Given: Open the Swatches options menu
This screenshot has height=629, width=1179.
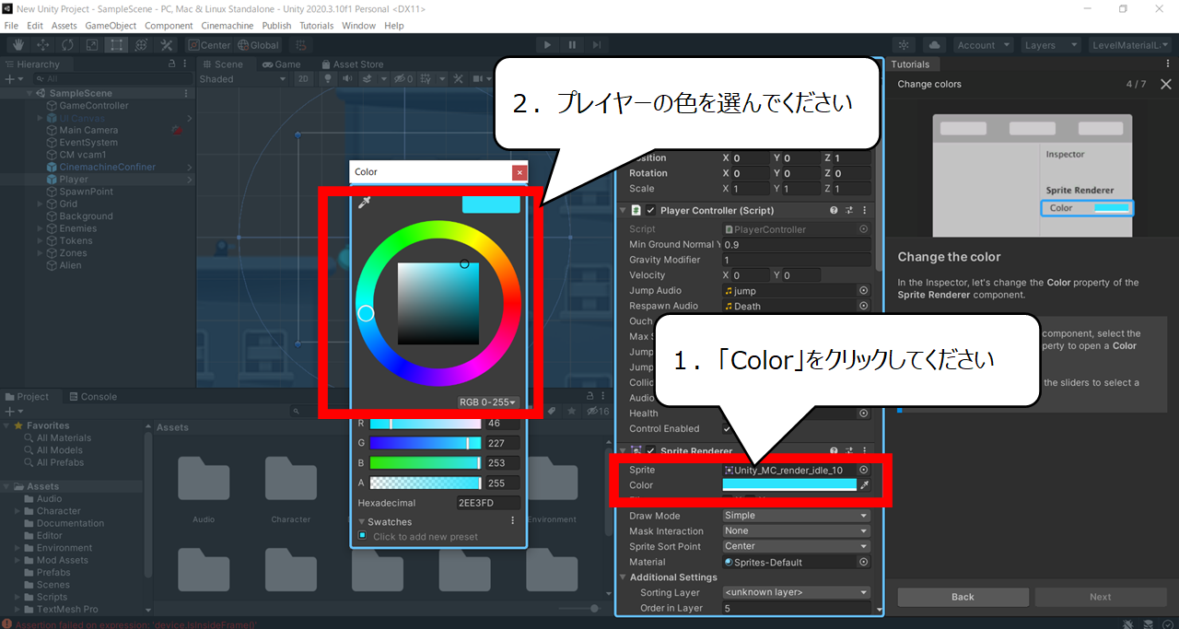Looking at the screenshot, I should (x=513, y=521).
